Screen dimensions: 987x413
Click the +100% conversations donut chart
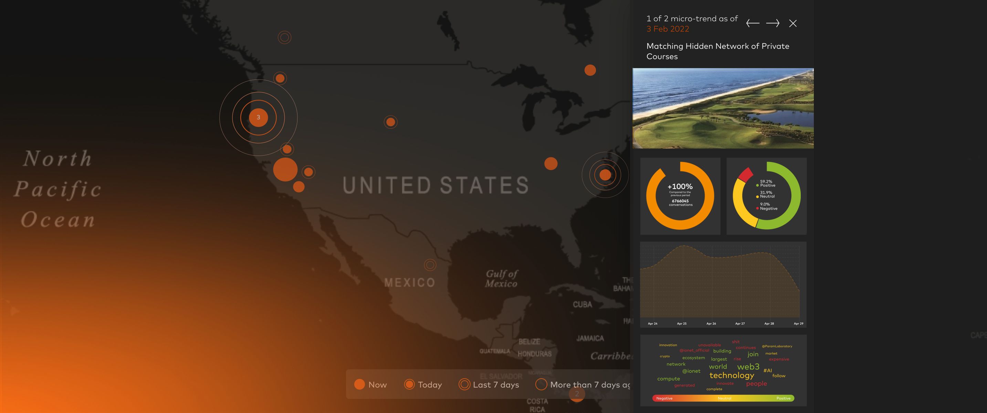680,196
